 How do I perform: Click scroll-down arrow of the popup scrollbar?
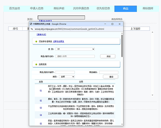pyautogui.click(x=122, y=124)
